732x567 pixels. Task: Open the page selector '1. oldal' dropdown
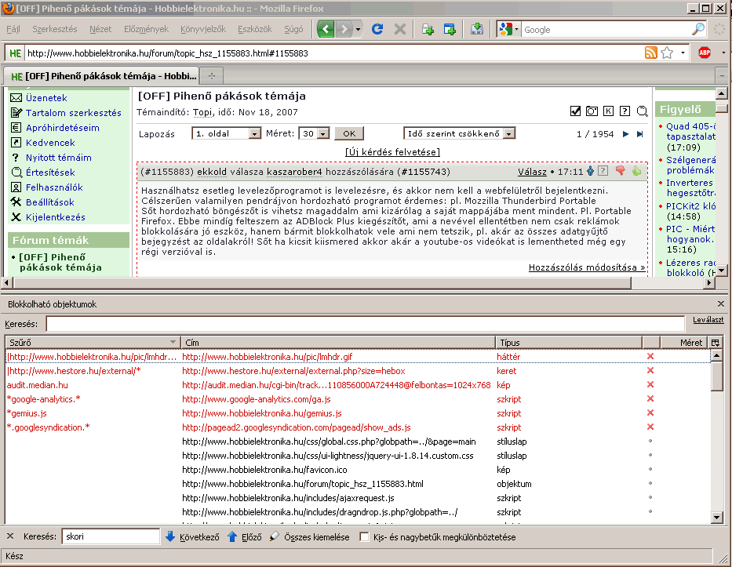click(227, 133)
